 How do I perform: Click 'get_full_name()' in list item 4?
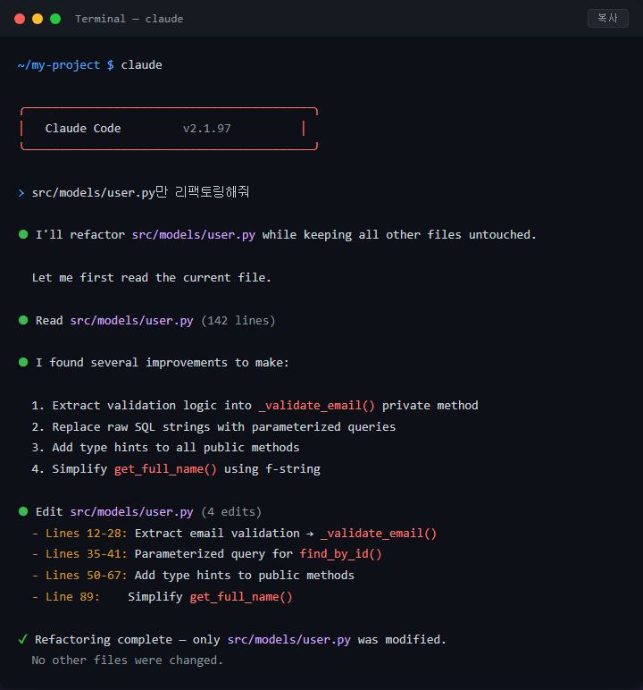click(x=165, y=469)
